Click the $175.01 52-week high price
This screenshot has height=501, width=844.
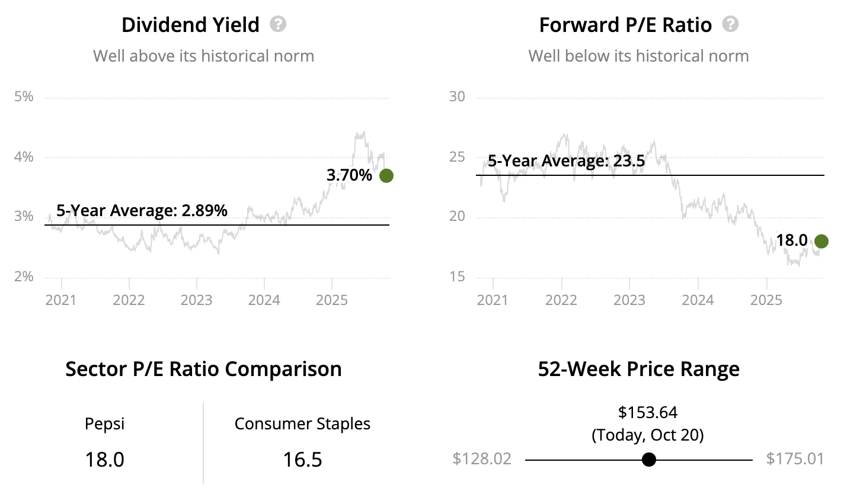pyautogui.click(x=795, y=459)
